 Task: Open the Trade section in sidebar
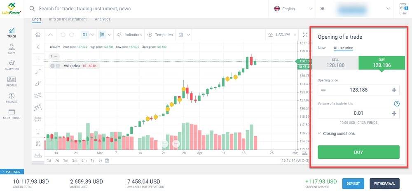(x=12, y=33)
